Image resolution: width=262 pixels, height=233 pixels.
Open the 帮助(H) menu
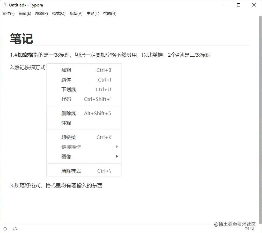(110, 13)
